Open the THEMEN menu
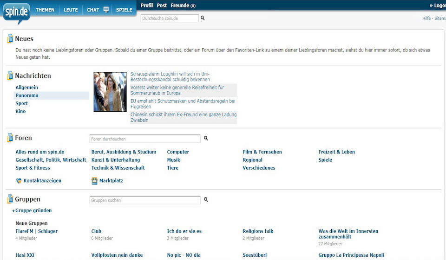 pyautogui.click(x=45, y=10)
